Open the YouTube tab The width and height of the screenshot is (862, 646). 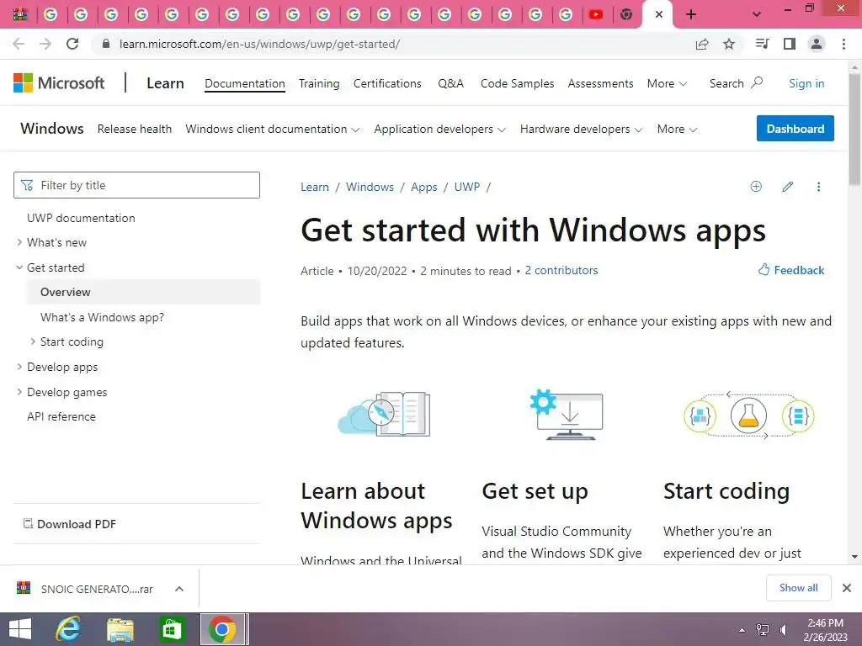tap(596, 14)
